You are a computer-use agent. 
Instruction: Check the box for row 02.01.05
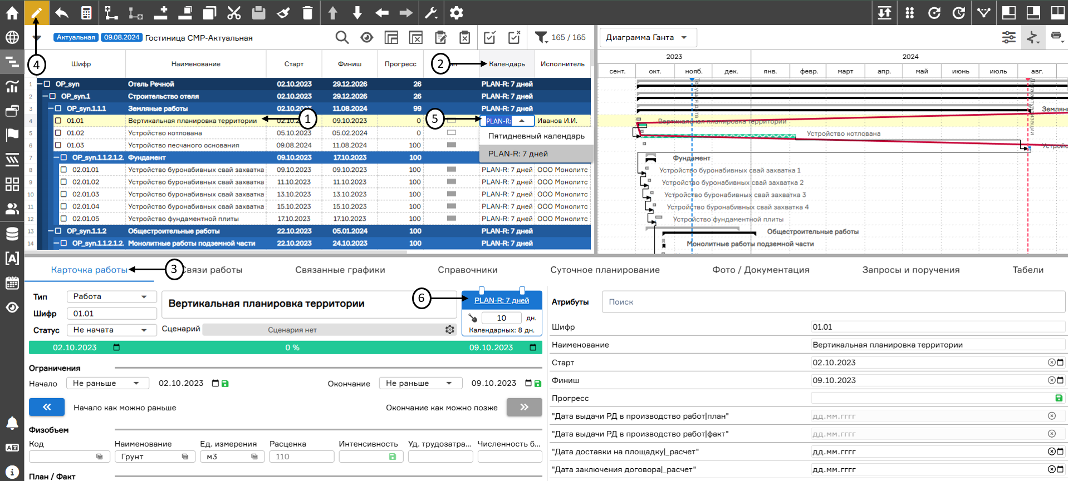point(63,219)
